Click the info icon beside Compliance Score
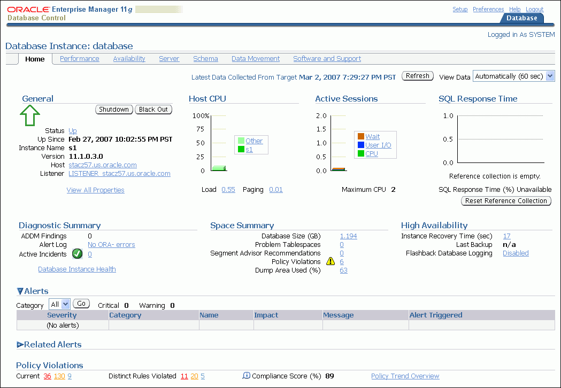Screen dimensions: 561x388 tap(247, 376)
